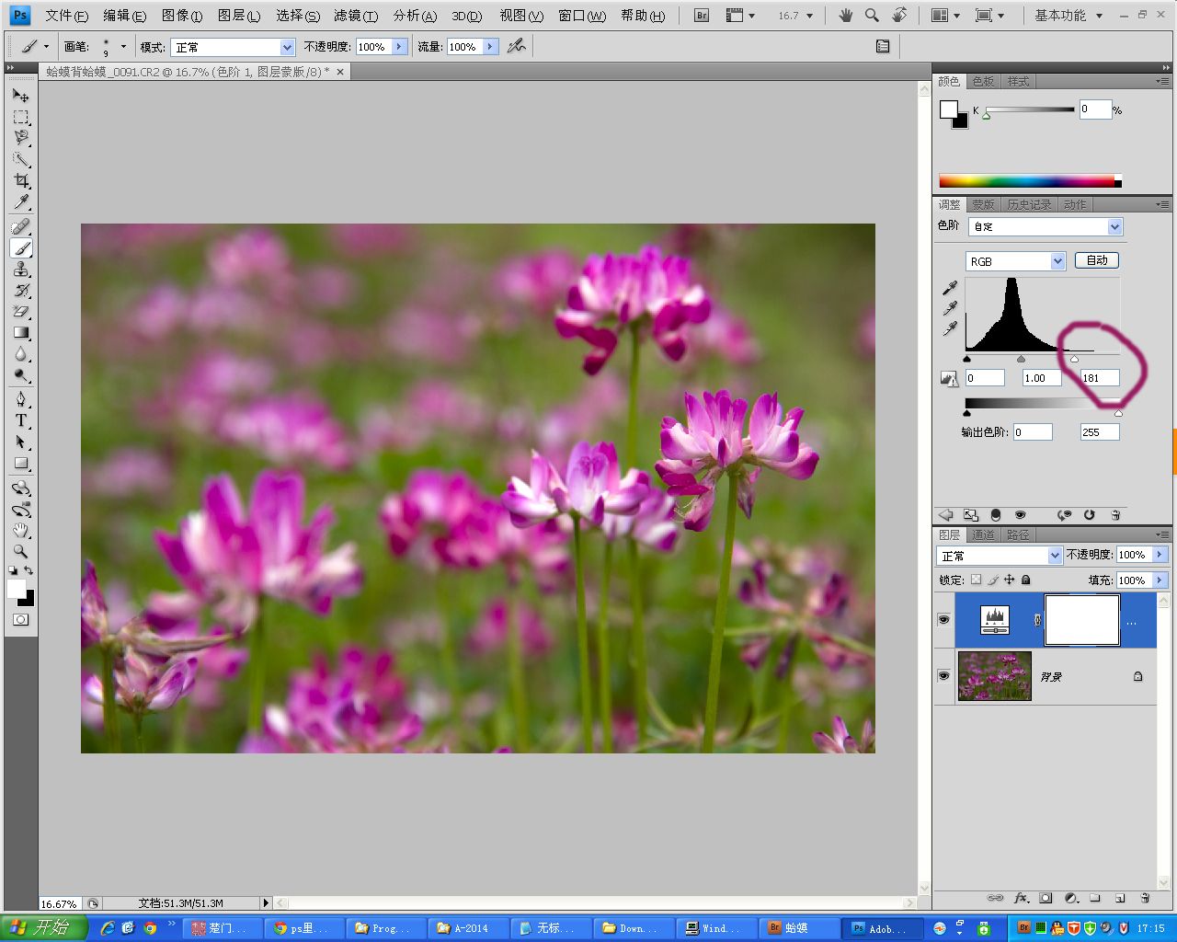This screenshot has width=1177, height=942.
Task: Select the History Brush tool
Action: click(21, 291)
